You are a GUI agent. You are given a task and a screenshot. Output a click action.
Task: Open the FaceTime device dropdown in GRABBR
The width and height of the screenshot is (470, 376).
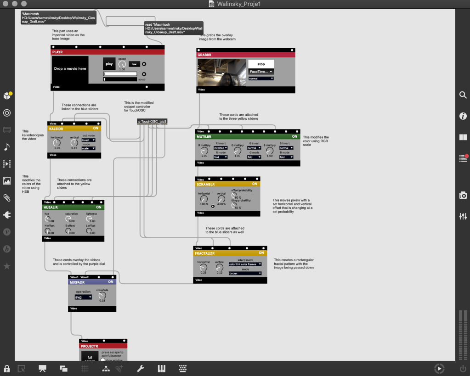260,72
